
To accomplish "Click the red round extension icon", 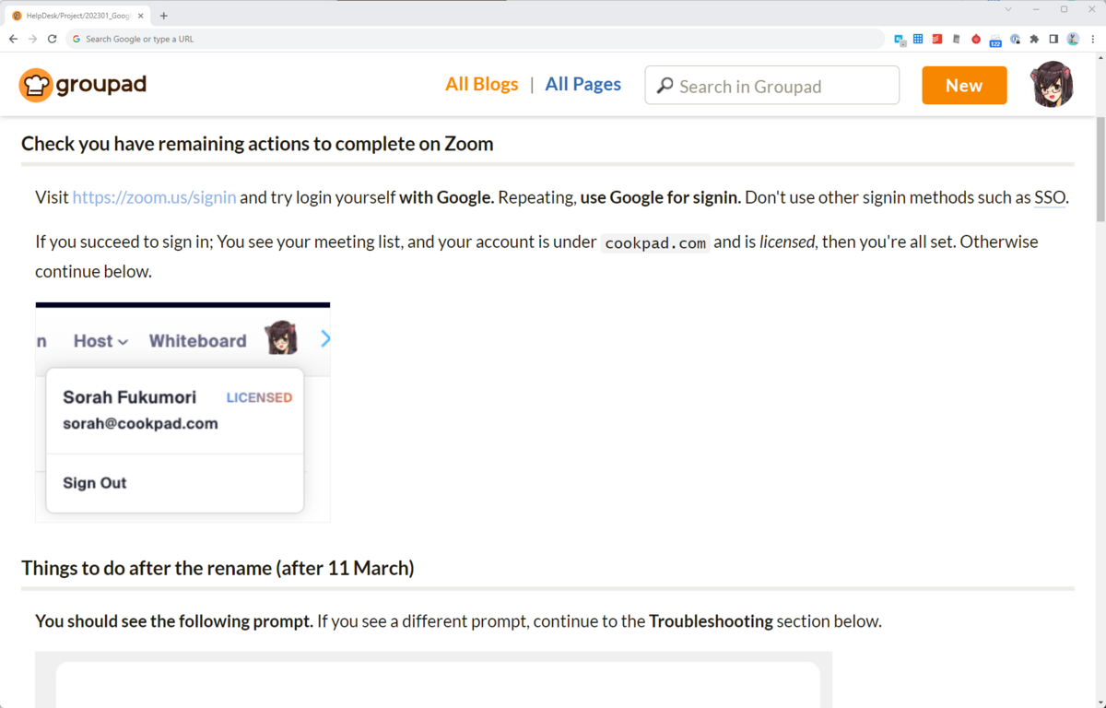I will (x=976, y=40).
